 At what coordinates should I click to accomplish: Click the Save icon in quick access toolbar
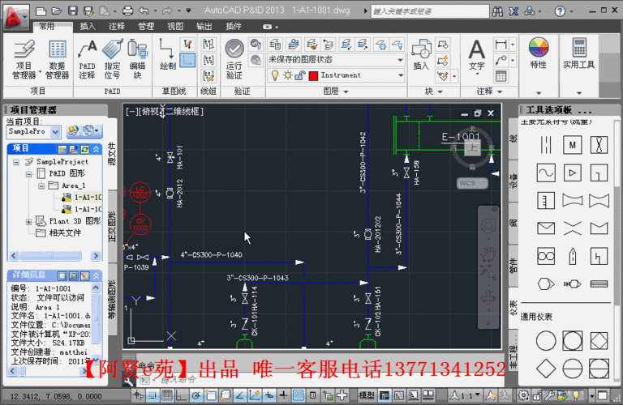click(x=73, y=11)
